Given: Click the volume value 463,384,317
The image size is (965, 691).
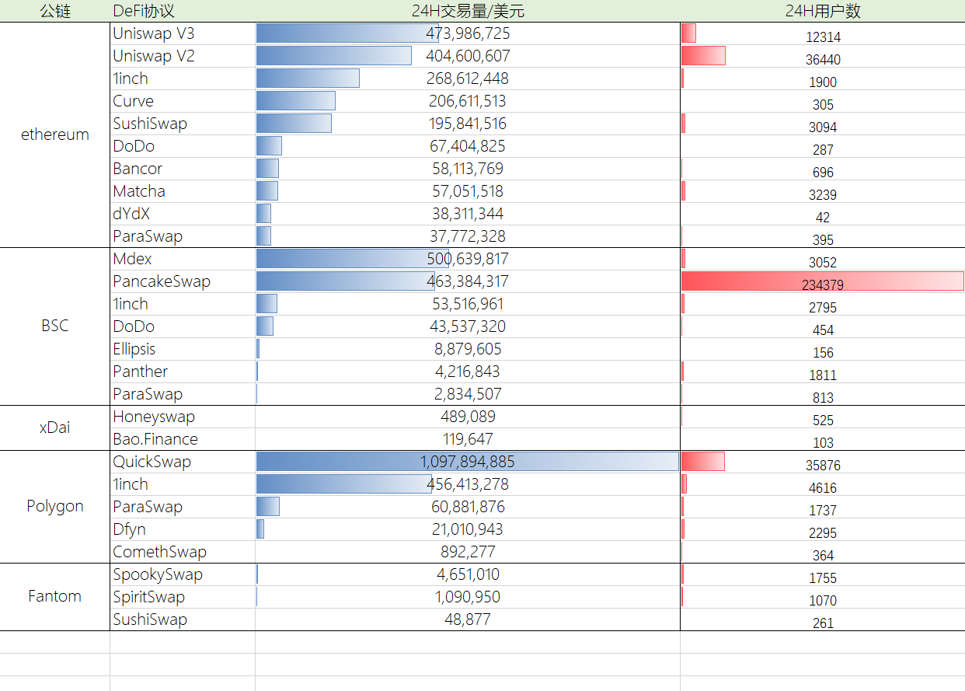Looking at the screenshot, I should 468,281.
